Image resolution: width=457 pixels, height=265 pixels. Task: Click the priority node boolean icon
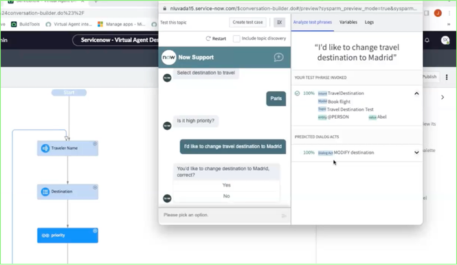click(45, 235)
